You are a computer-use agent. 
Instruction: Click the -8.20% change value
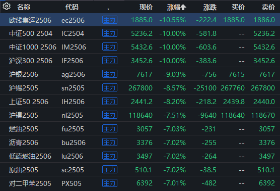[174, 102]
